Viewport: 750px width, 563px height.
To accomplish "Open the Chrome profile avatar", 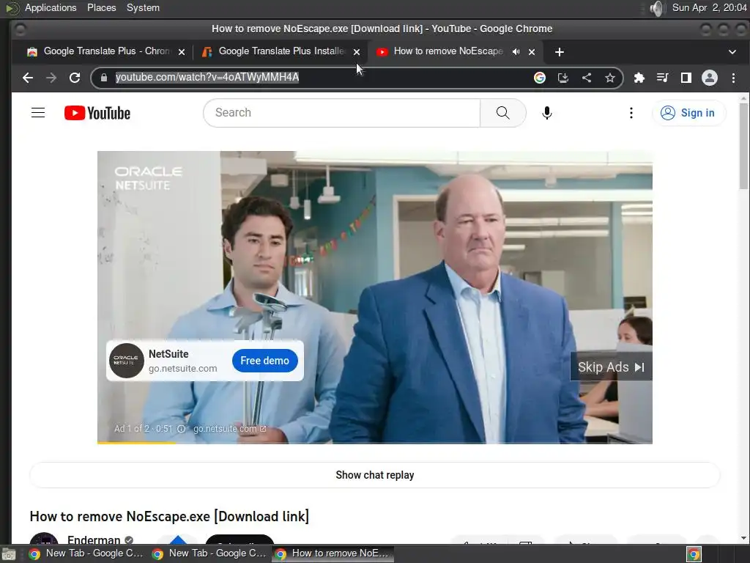I will point(709,78).
